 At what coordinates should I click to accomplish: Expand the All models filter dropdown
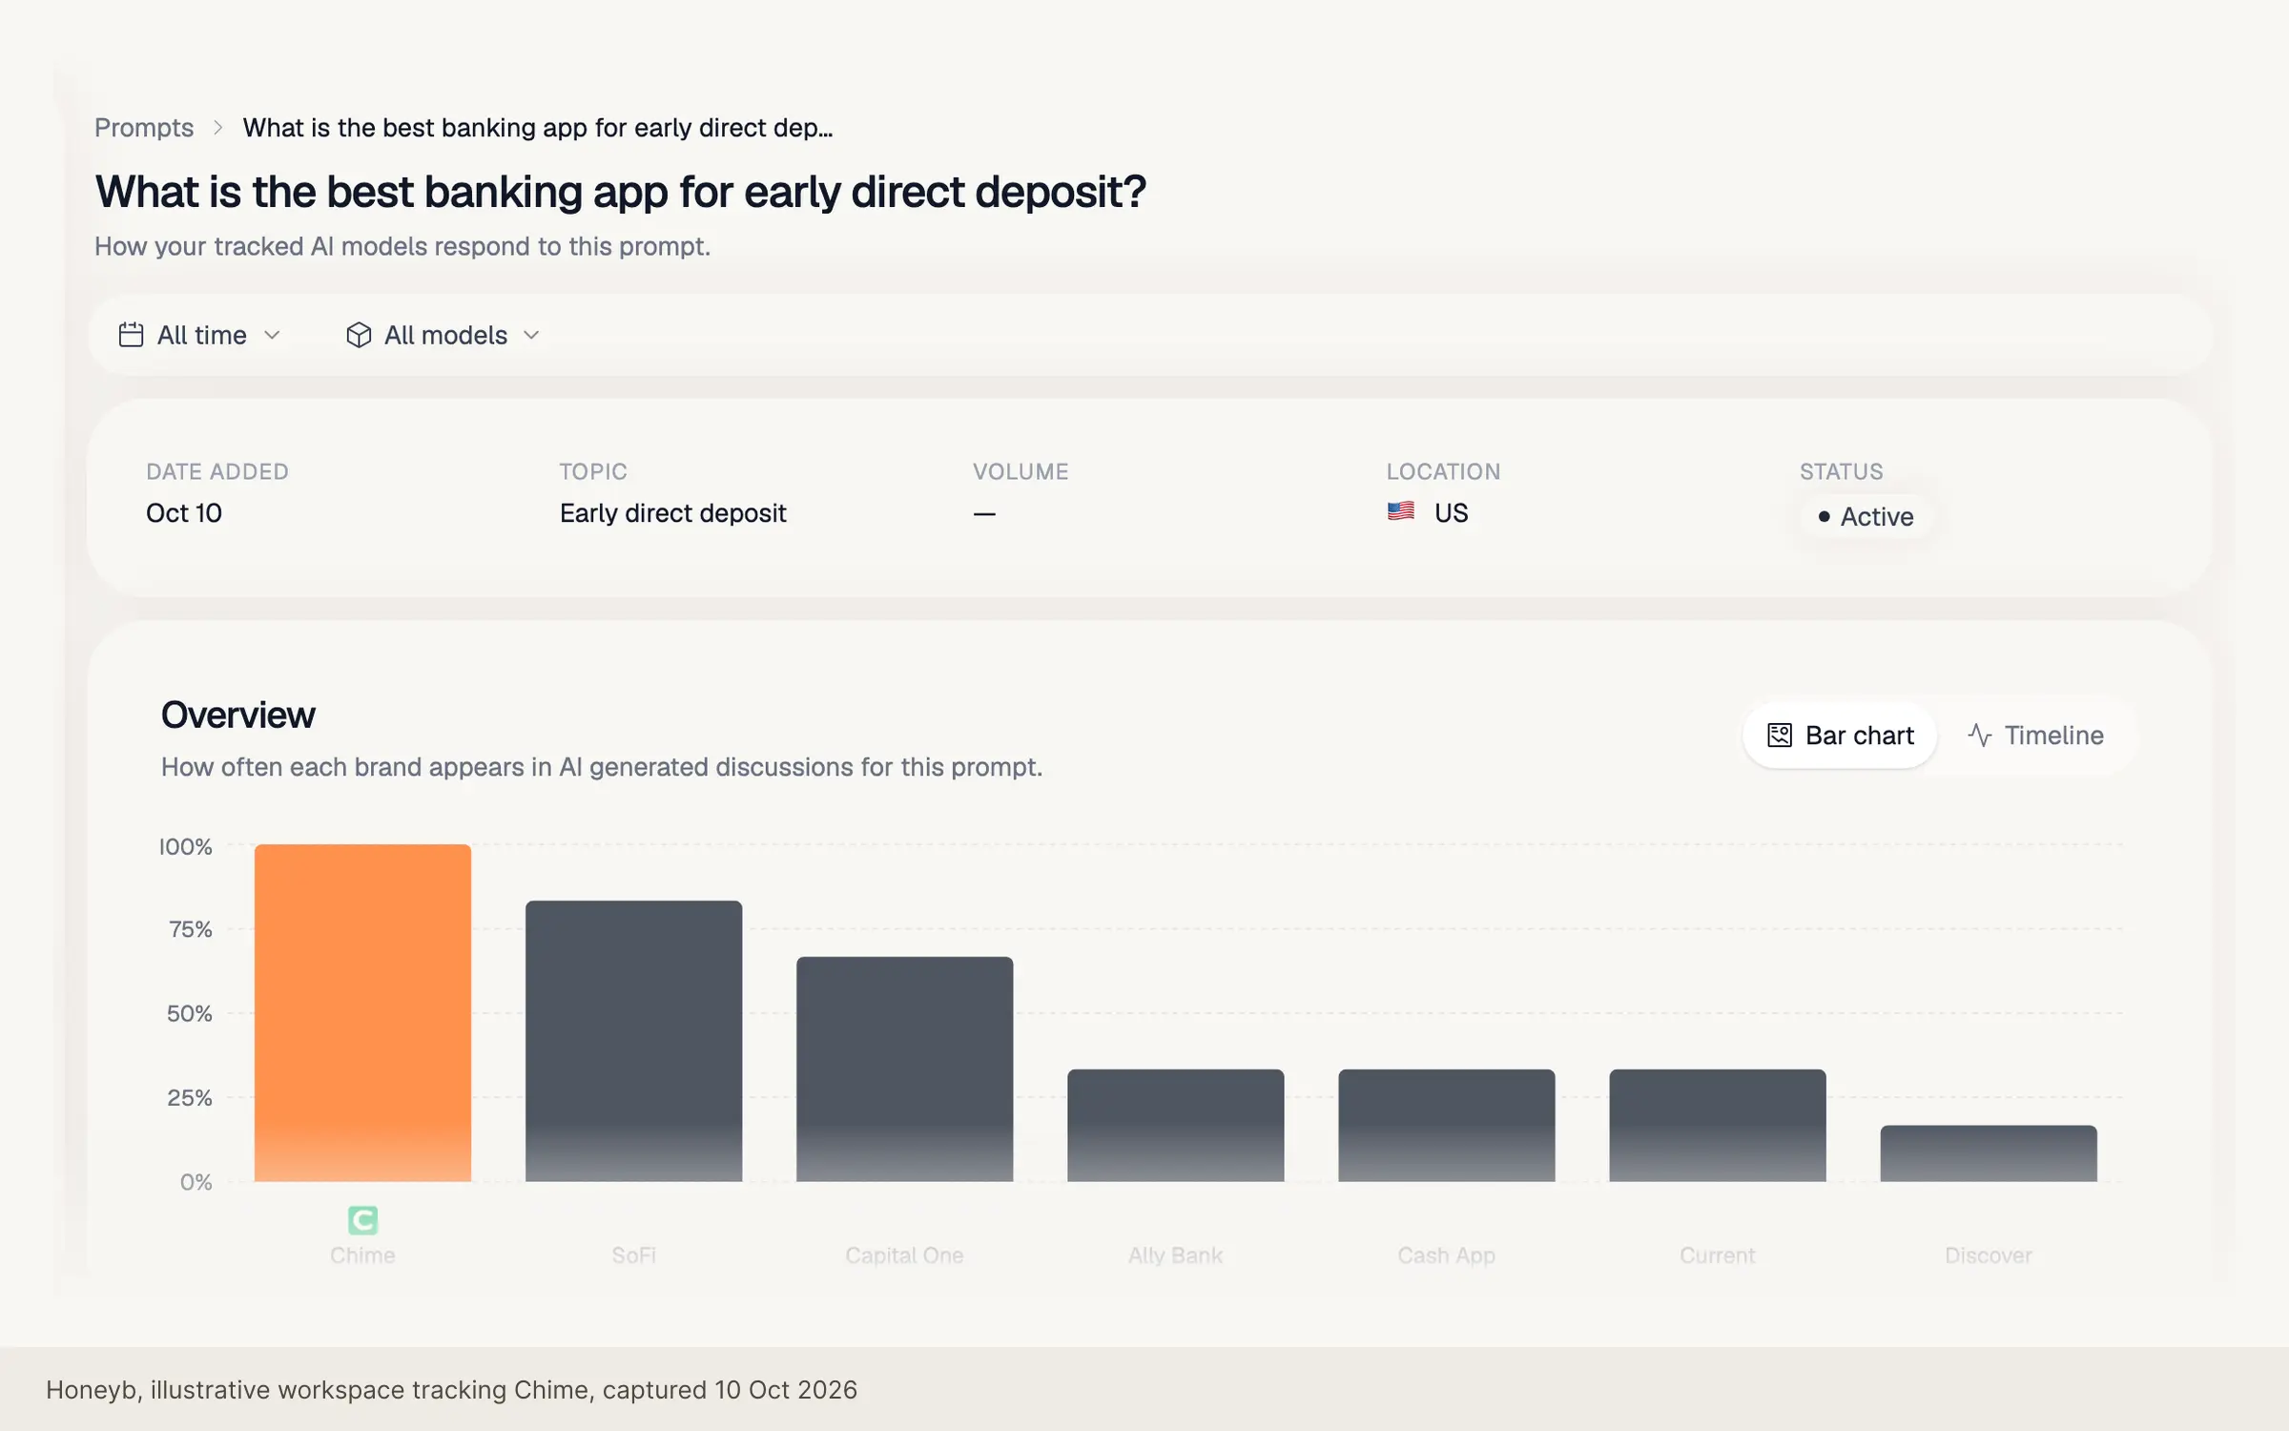[443, 335]
